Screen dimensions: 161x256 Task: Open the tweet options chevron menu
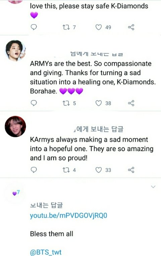click(153, 186)
